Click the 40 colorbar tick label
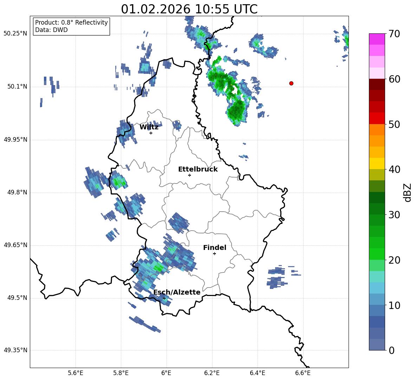416x380 pixels. point(394,169)
